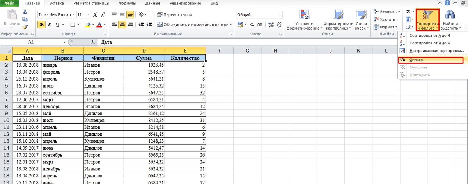
Task: Align cell text to the left
Action: point(114,25)
